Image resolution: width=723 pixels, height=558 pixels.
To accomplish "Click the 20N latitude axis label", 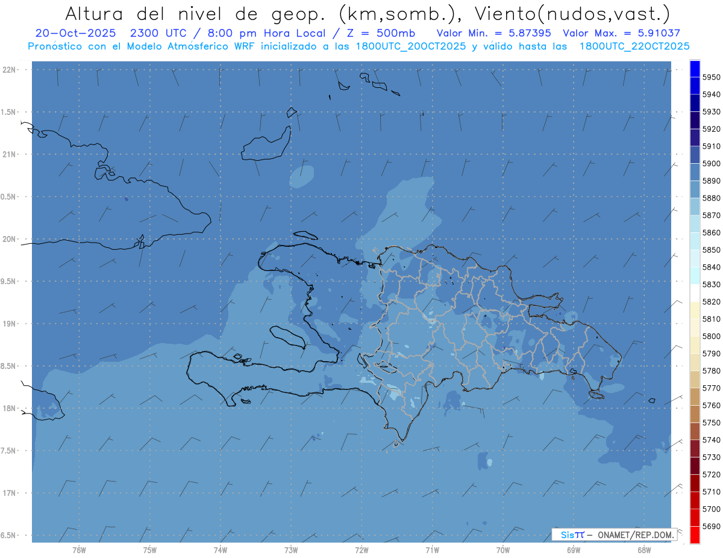I will point(10,239).
